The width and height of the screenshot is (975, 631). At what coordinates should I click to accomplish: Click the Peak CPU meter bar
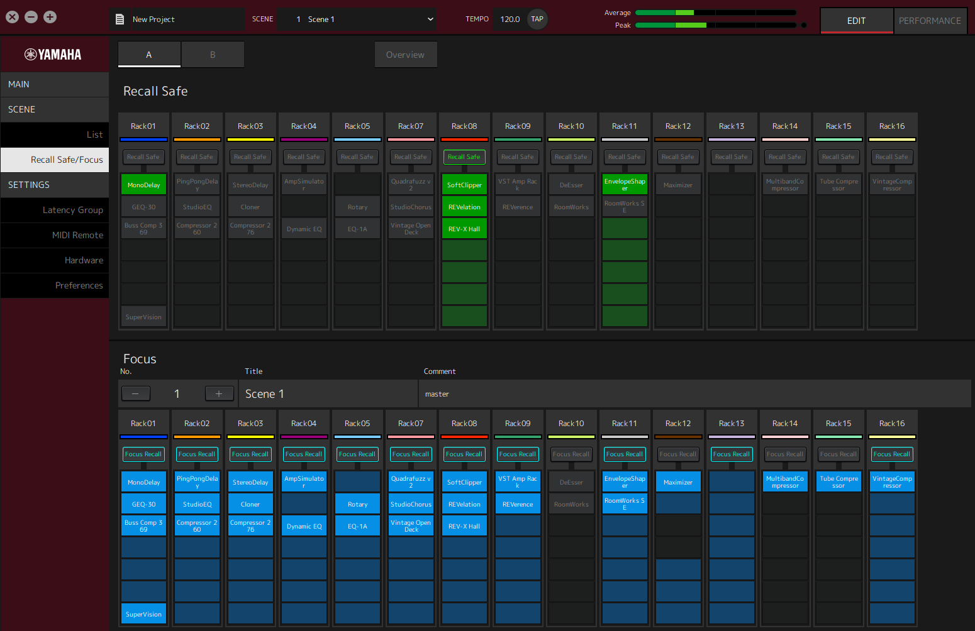tap(716, 25)
